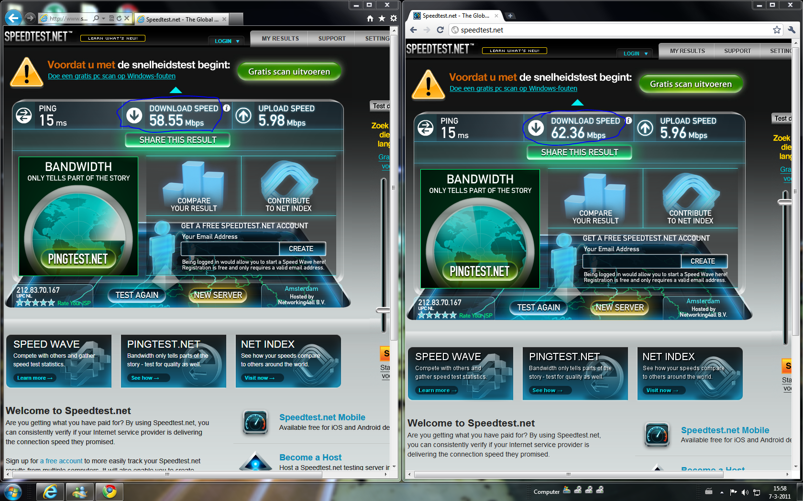Click Chrome's horizontal scrollbar at the bottom

coord(569,474)
